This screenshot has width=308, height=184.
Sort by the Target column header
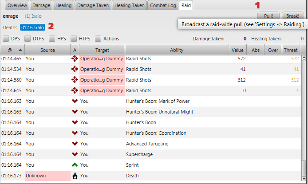(102, 50)
